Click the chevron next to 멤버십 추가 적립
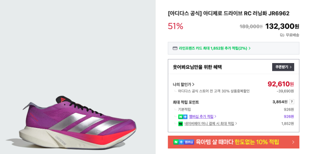 215,117
